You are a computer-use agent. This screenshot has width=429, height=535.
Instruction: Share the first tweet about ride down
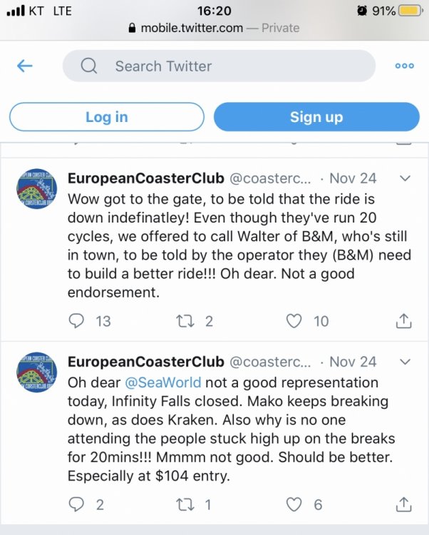pyautogui.click(x=403, y=321)
